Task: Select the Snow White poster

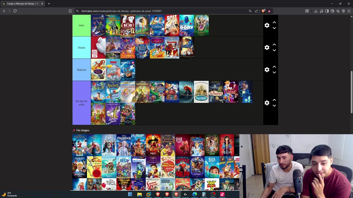Action: coord(201,92)
